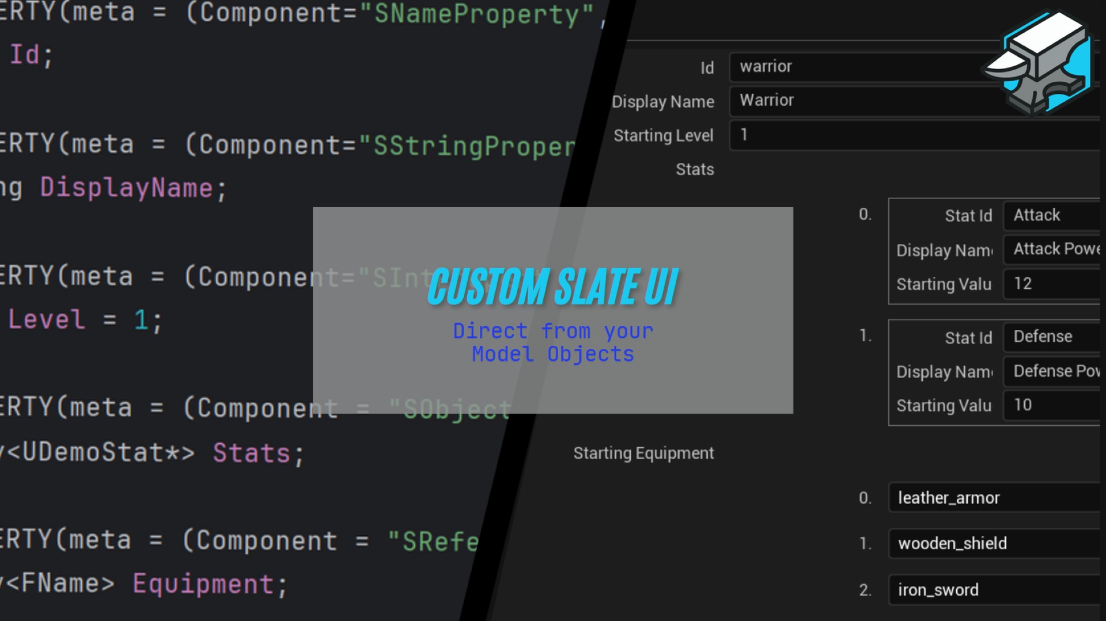Click the Stats label
The image size is (1106, 621).
click(x=695, y=169)
